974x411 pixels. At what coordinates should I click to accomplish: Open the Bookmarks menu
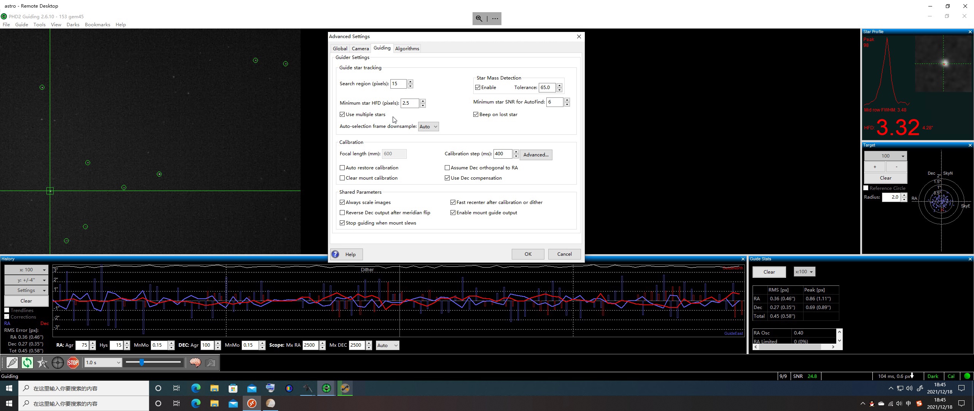coord(97,25)
